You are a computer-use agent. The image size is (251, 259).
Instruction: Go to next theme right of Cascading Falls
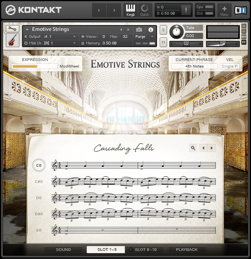pos(212,148)
